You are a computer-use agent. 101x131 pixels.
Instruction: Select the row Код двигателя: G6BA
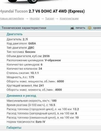[x=50, y=43]
